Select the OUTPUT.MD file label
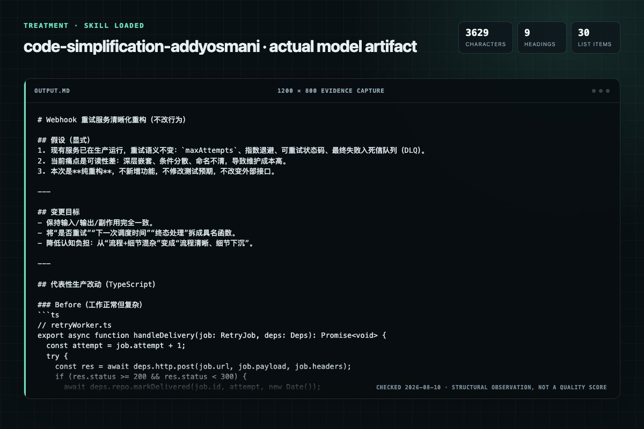Image resolution: width=644 pixels, height=429 pixels. point(52,91)
